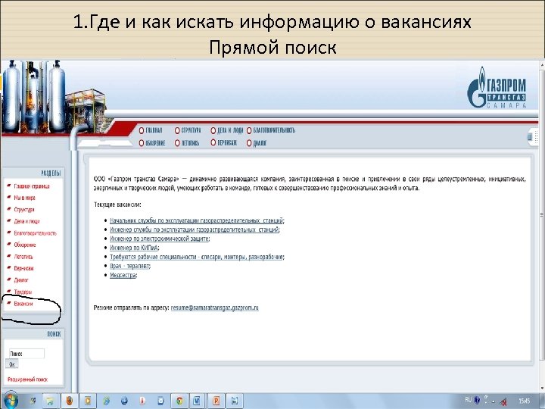The height and width of the screenshot is (409, 545).
Task: Switch to PowerPoint in the taskbar
Action: tap(216, 401)
